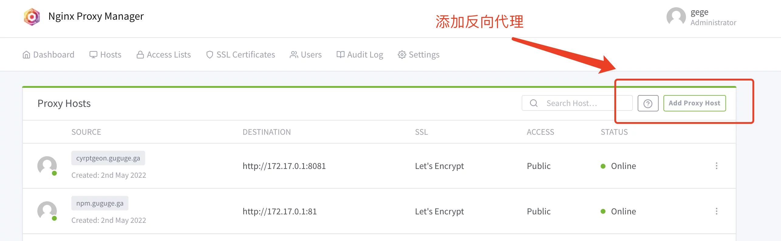The height and width of the screenshot is (241, 781).
Task: Select the Dashboard home icon
Action: [x=26, y=54]
